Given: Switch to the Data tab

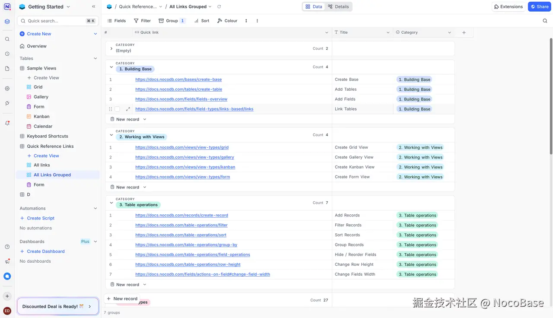Looking at the screenshot, I should [x=314, y=6].
